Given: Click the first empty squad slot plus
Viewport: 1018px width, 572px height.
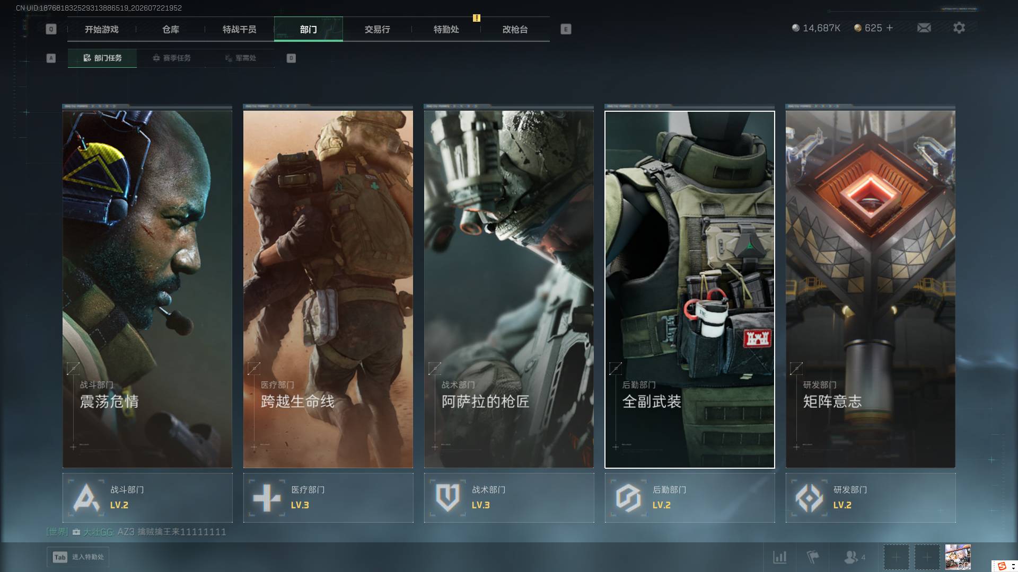Looking at the screenshot, I should pos(896,557).
